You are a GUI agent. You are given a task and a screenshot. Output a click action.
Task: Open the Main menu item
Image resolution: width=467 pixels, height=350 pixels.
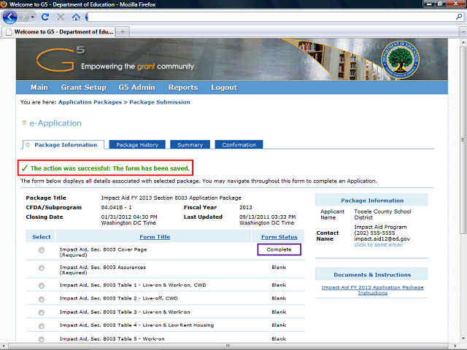click(39, 87)
